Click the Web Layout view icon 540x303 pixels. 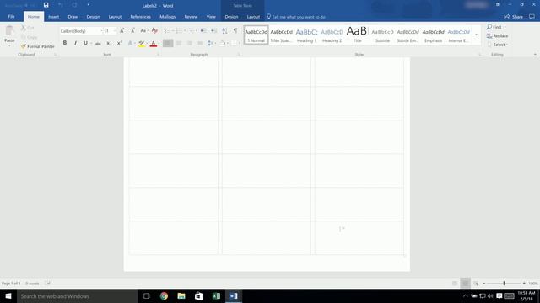(476, 284)
